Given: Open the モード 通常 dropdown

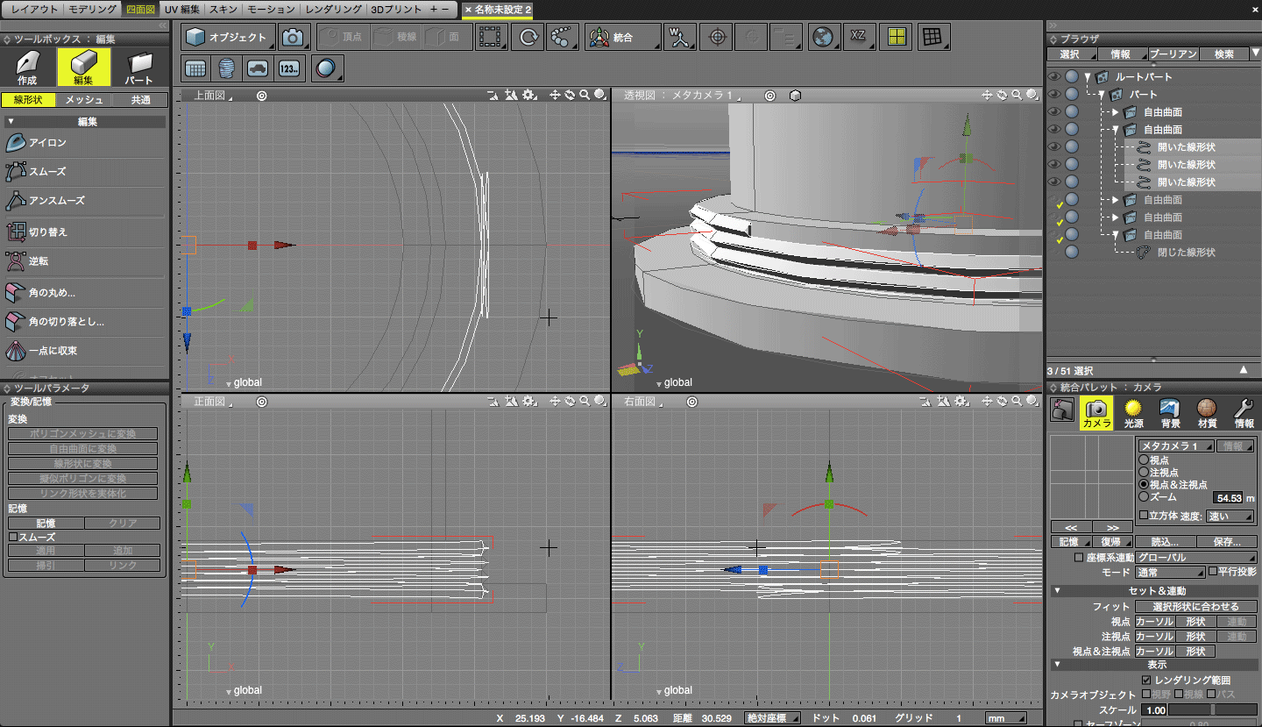Looking at the screenshot, I should pos(1169,572).
